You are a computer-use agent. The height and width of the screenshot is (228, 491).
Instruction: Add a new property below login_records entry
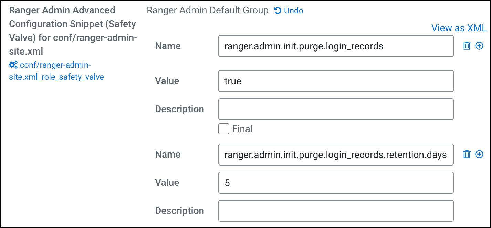click(x=479, y=46)
